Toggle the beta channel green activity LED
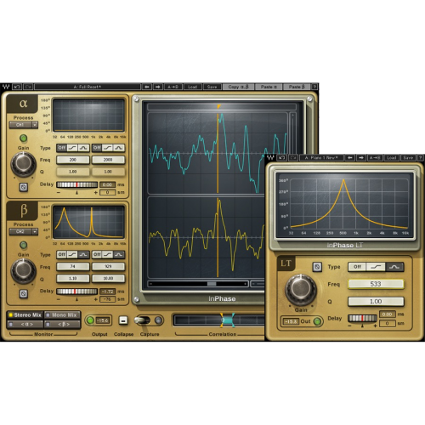This screenshot has height=425, width=425. (x=23, y=245)
